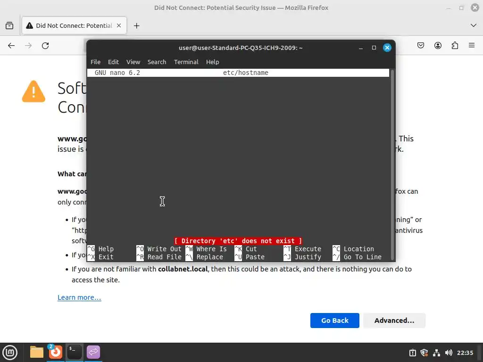Click the nano Replace shortcut
This screenshot has width=483, height=362.
204,257
